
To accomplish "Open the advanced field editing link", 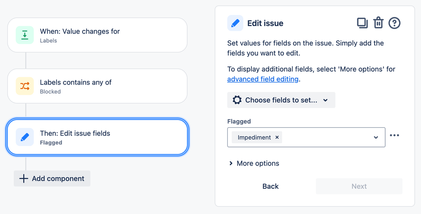I will point(263,79).
